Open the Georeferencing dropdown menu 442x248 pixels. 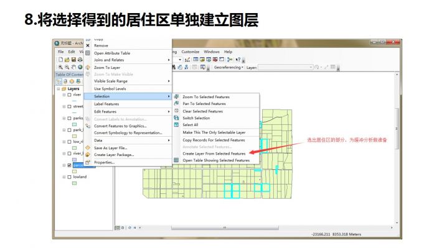228,68
